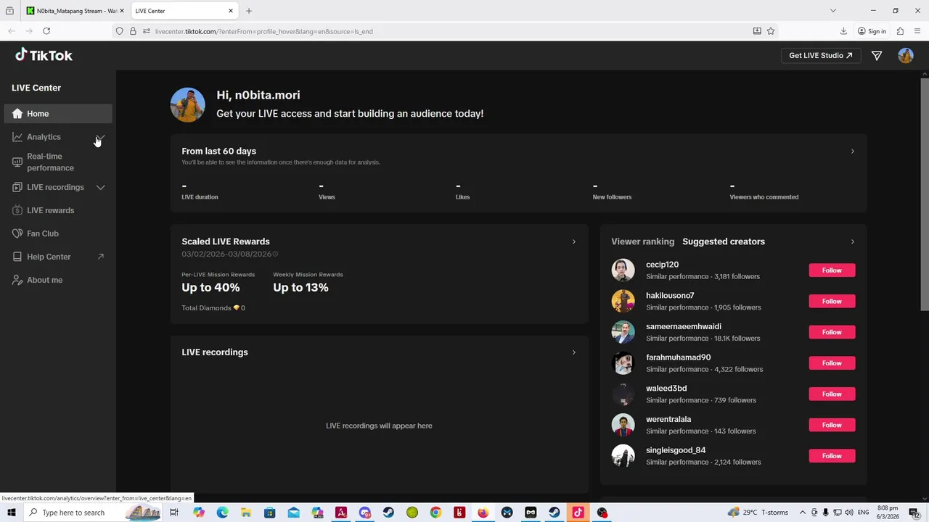Open Analytics in the sidebar
Screen dimensions: 929x522
pyautogui.click(x=44, y=137)
